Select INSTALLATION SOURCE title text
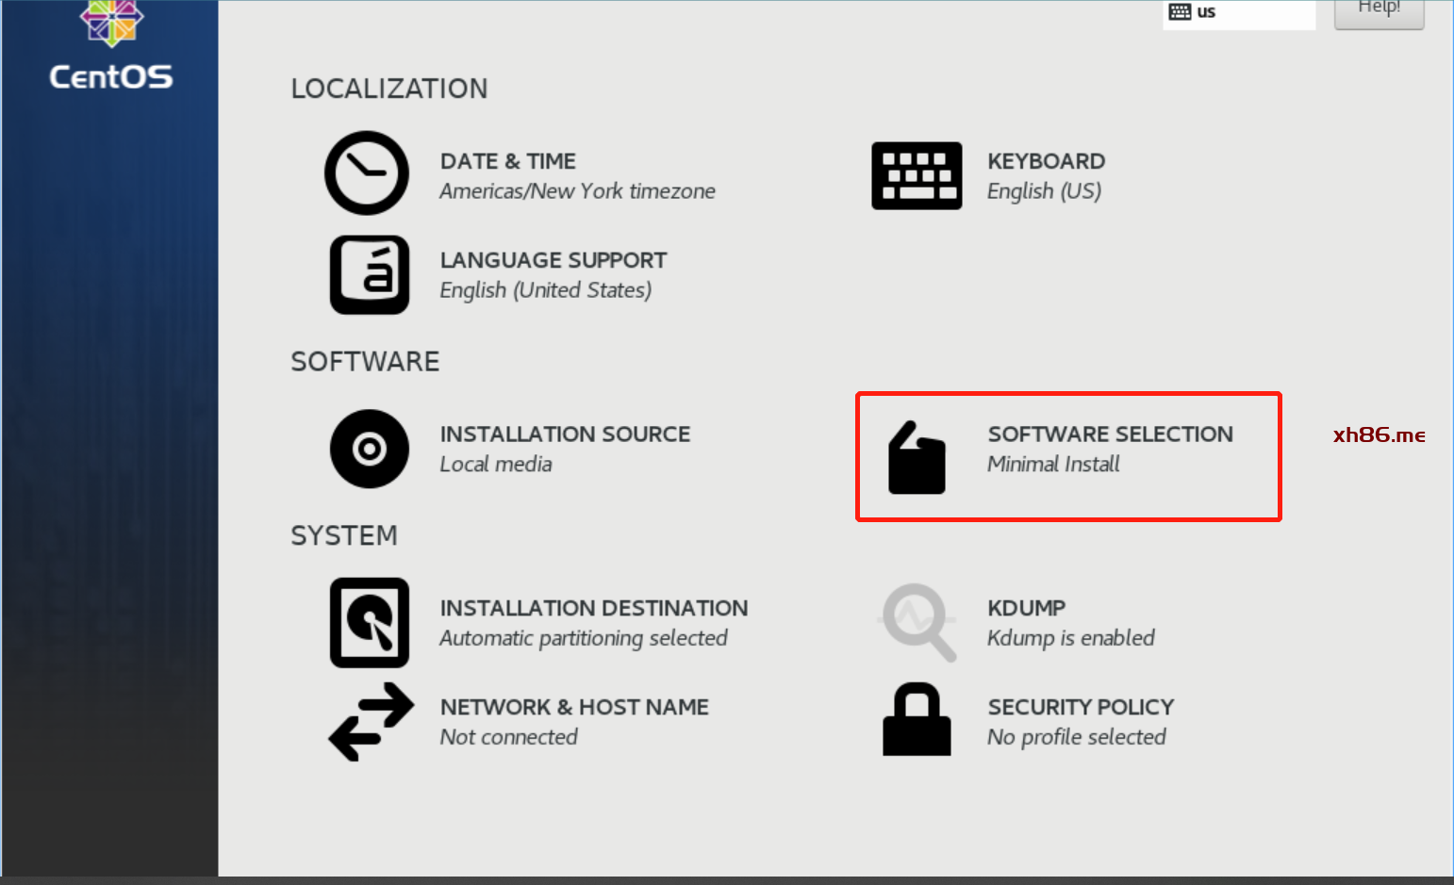Screen dimensions: 1454x885 (565, 434)
